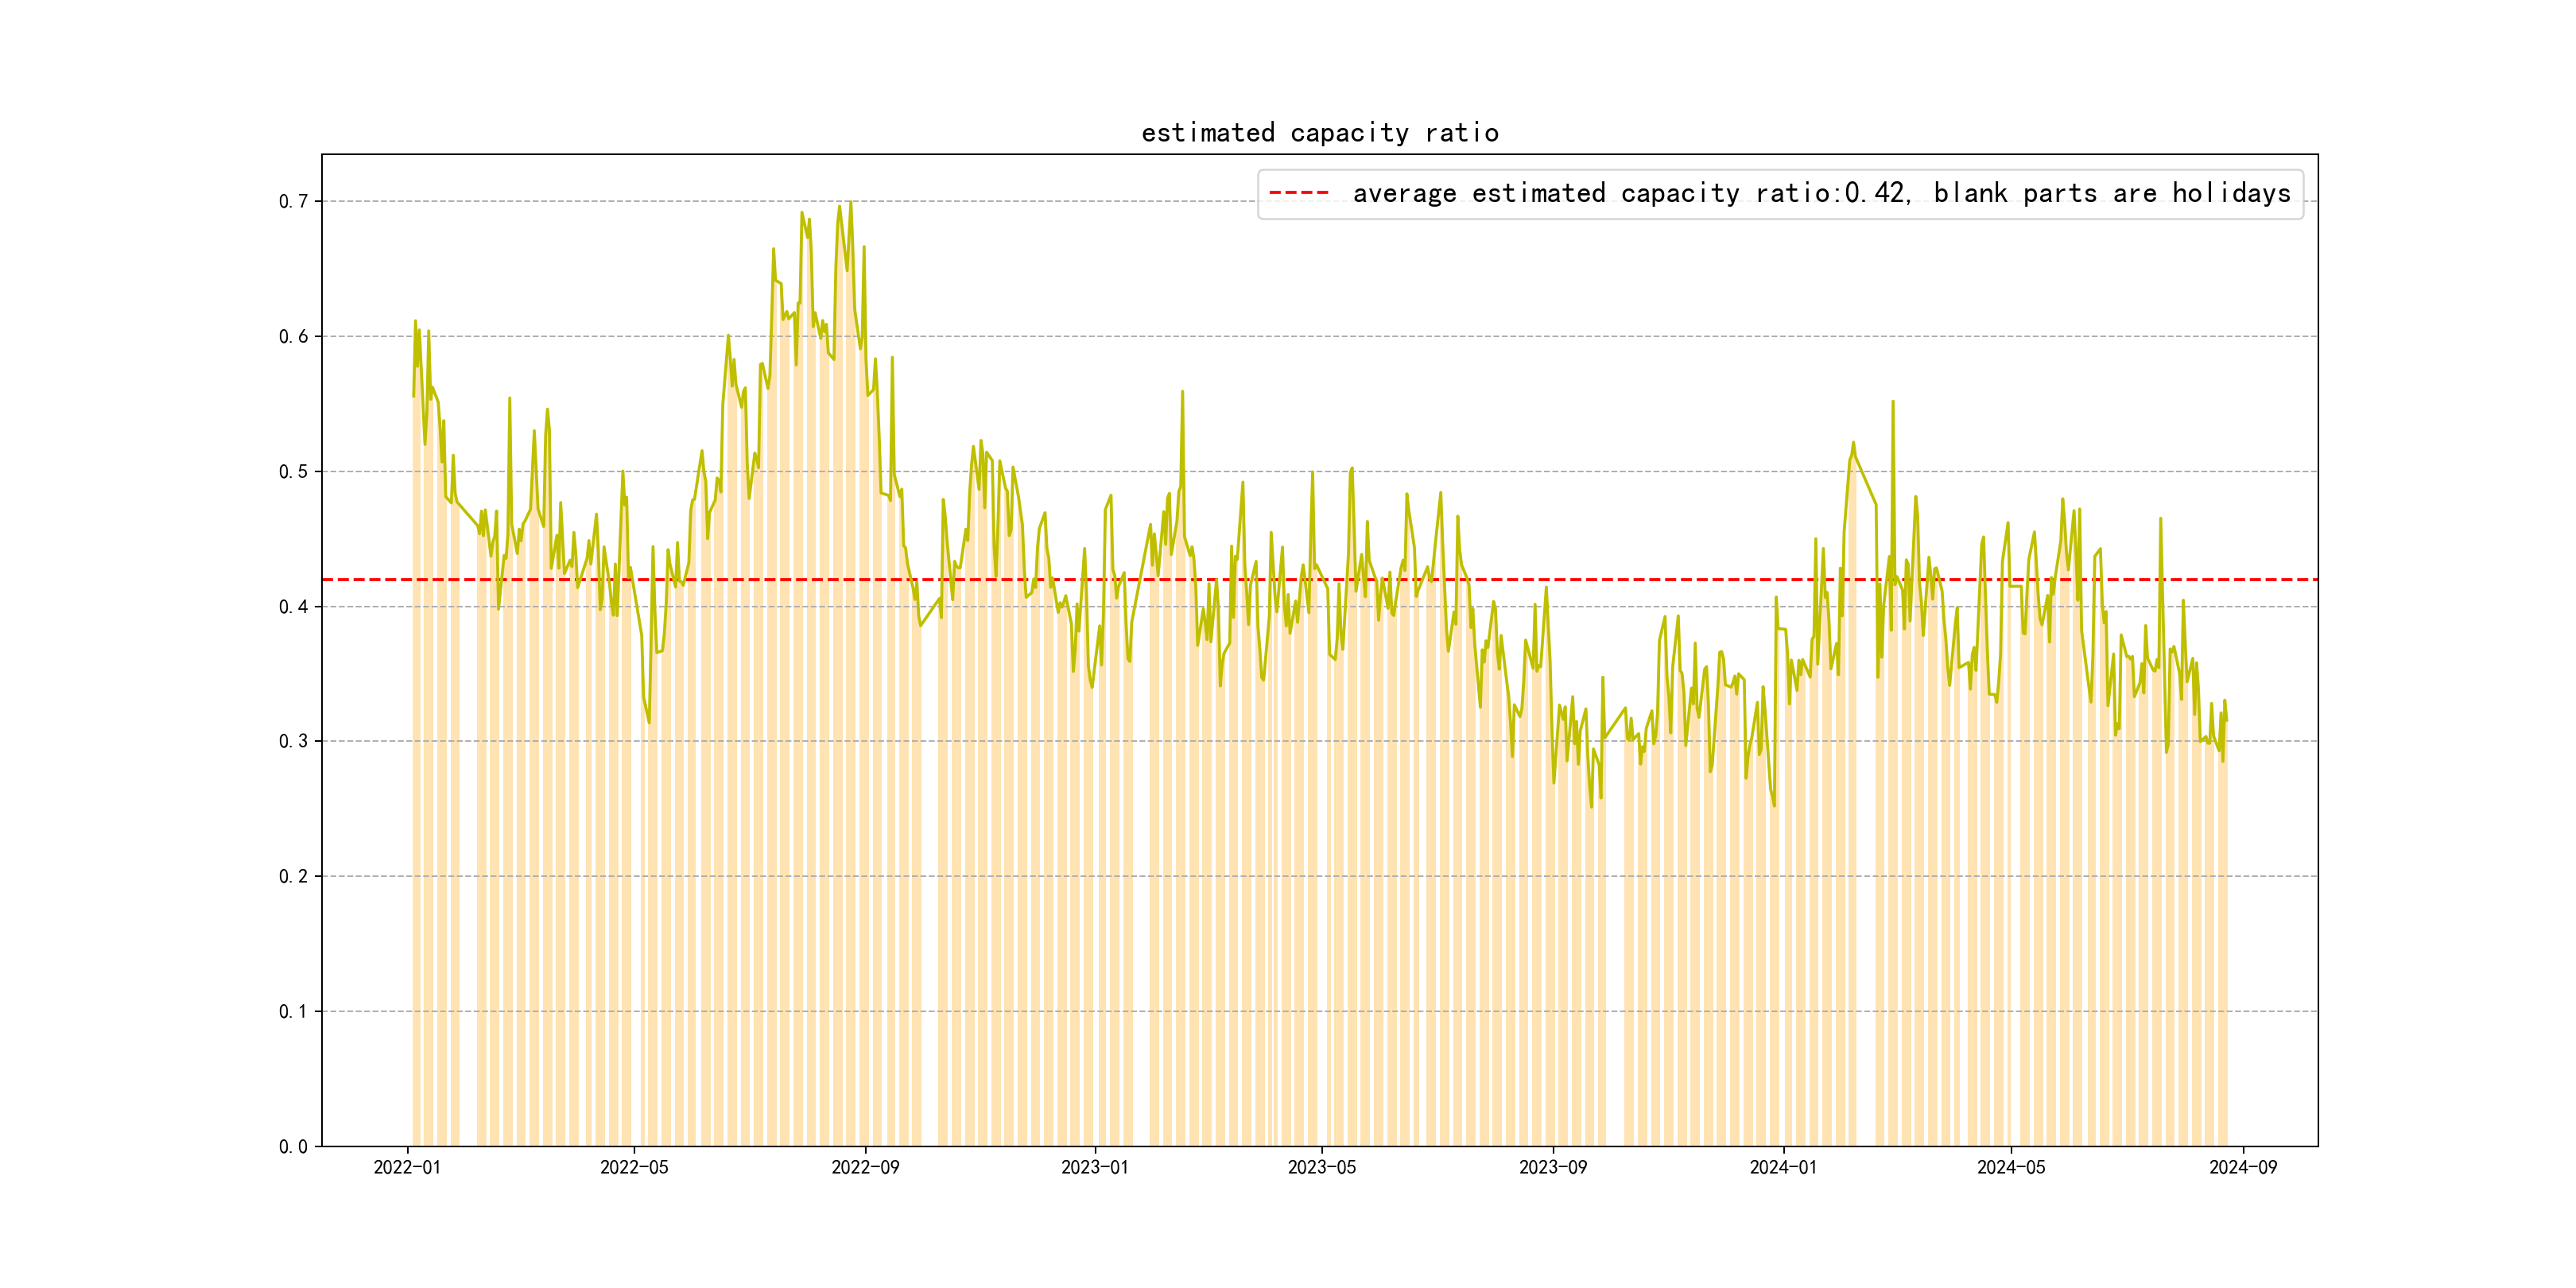The image size is (2576, 1288).
Task: Click the 2022-05 x-axis tick label
Action: click(634, 1167)
